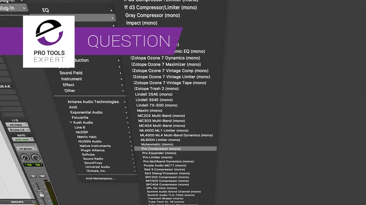The height and width of the screenshot is (205, 366).
Task: Insert ML4000 ML4 Multi-Band Dynamics (mono)
Action: 176,135
